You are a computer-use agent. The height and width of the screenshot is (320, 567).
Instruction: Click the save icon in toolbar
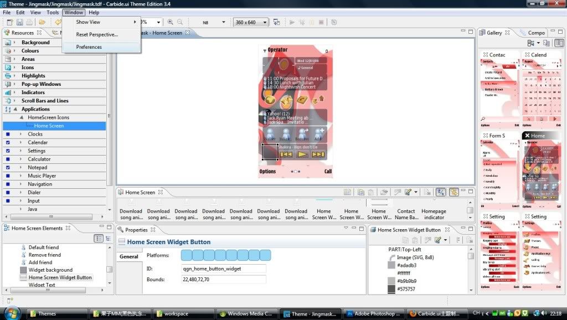[x=19, y=22]
